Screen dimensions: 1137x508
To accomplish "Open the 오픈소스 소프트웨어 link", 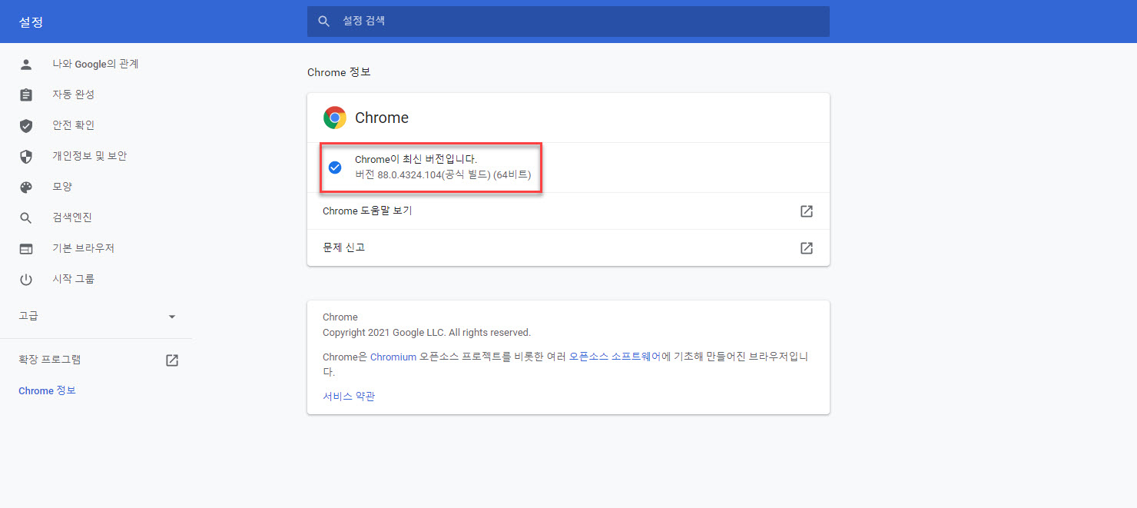I will tap(615, 357).
